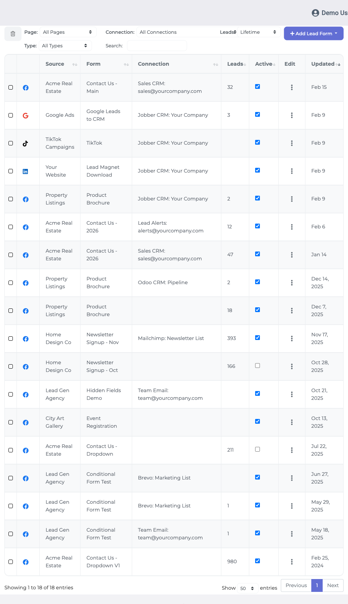Click the LinkedIn icon for Your Website

25,171
